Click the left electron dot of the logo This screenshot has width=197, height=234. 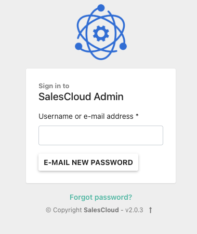coord(78,46)
